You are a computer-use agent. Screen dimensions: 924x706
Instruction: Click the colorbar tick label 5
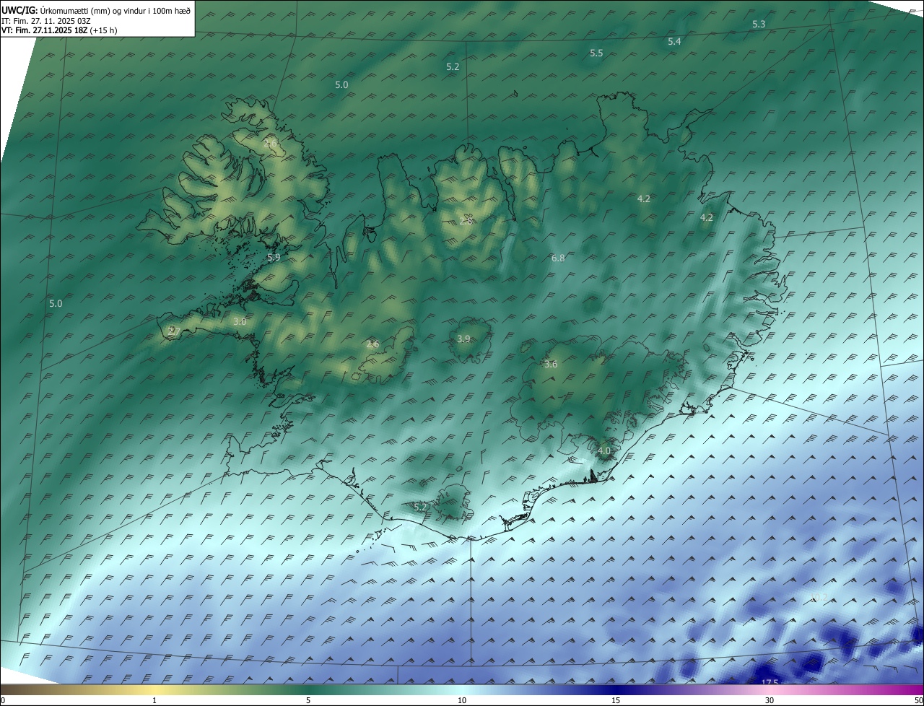(308, 701)
